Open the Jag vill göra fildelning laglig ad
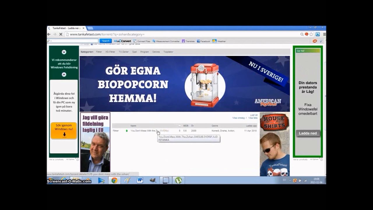 [95, 142]
